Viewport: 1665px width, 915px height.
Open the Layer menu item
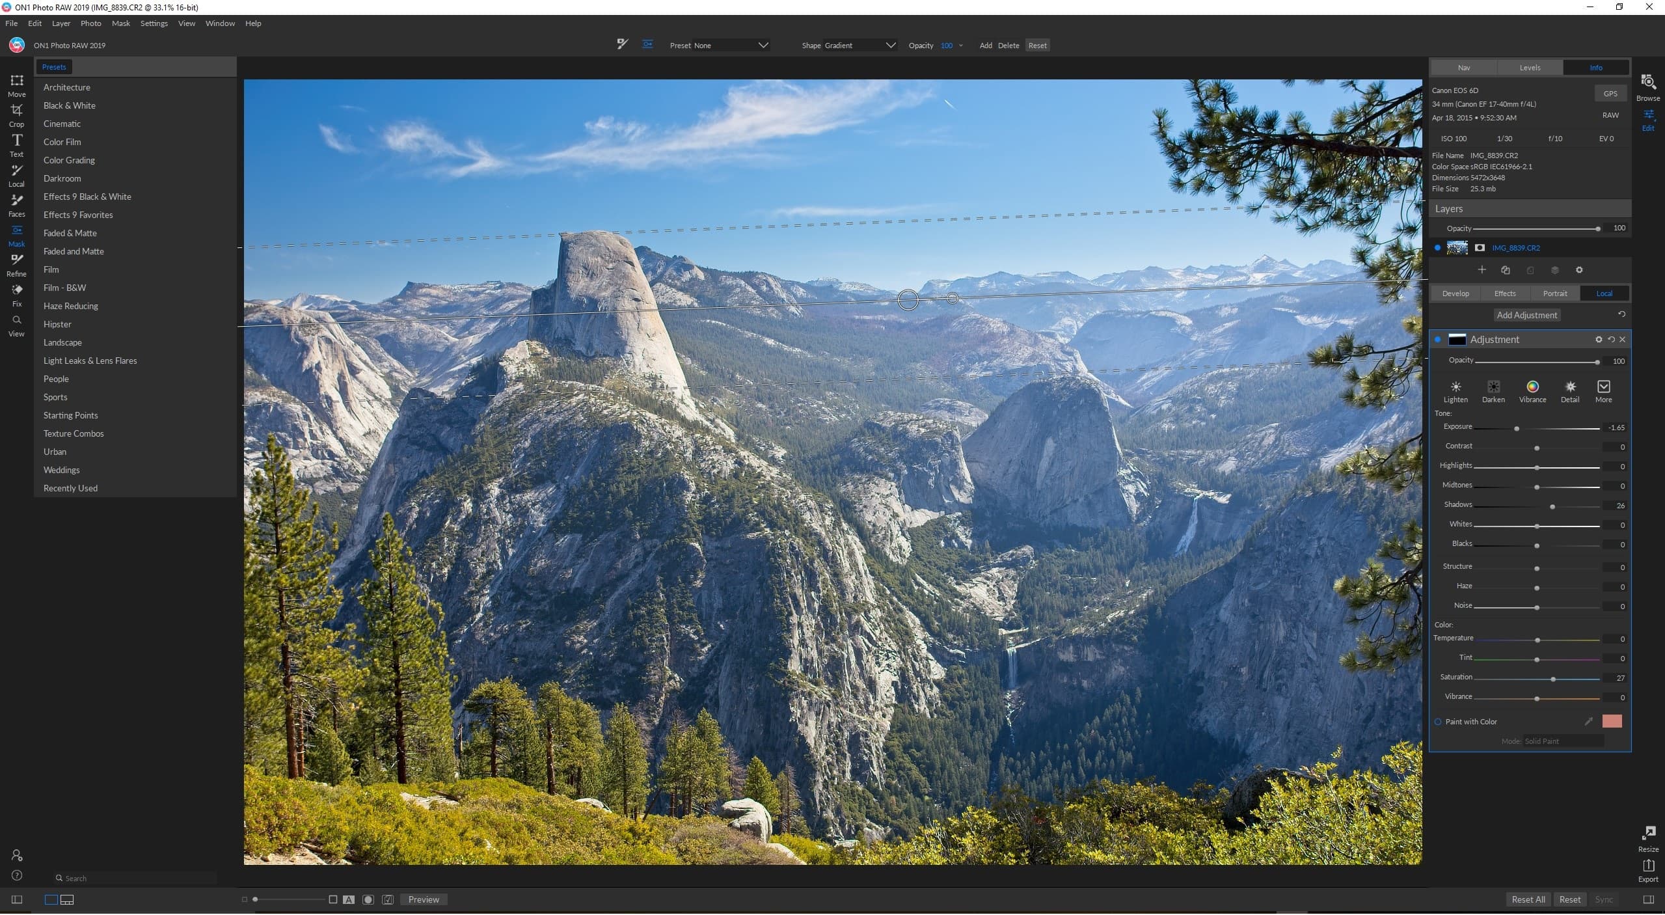coord(61,23)
